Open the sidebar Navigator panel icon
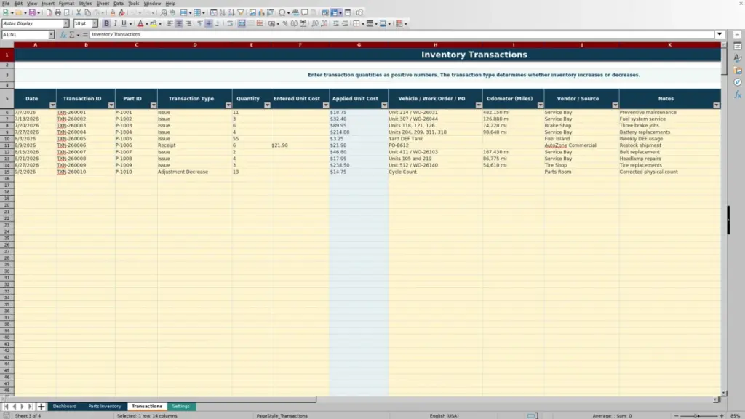This screenshot has width=745, height=419. tap(738, 83)
